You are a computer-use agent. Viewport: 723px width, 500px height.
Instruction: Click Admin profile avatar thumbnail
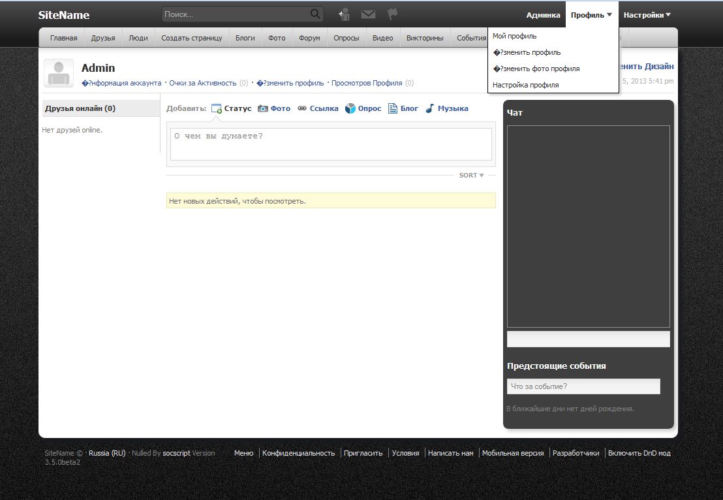pyautogui.click(x=59, y=73)
